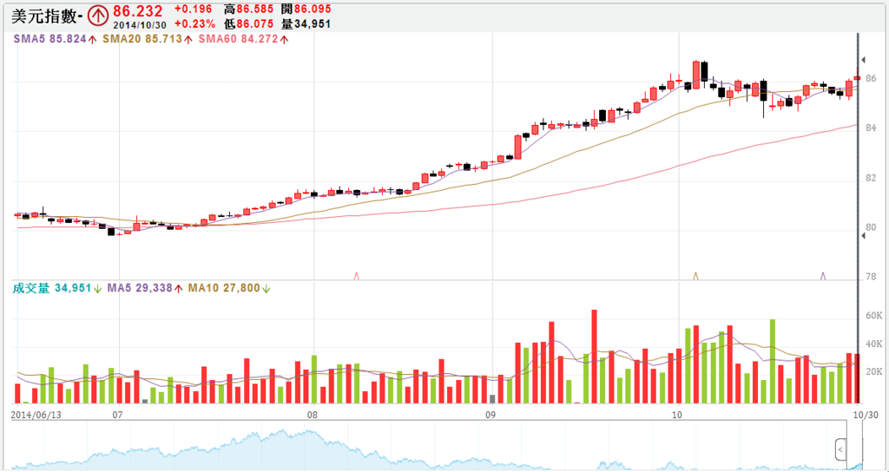This screenshot has width=889, height=472.
Task: Click the up arrow beside SMA60 84.272
Action: point(284,40)
